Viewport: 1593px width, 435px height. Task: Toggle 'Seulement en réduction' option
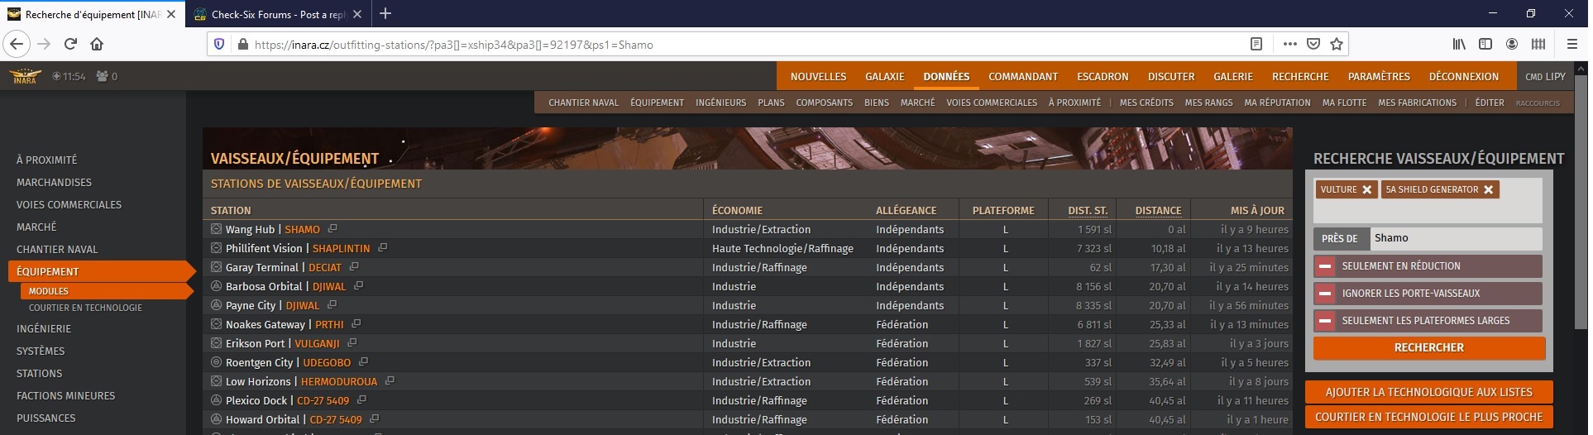tap(1325, 266)
